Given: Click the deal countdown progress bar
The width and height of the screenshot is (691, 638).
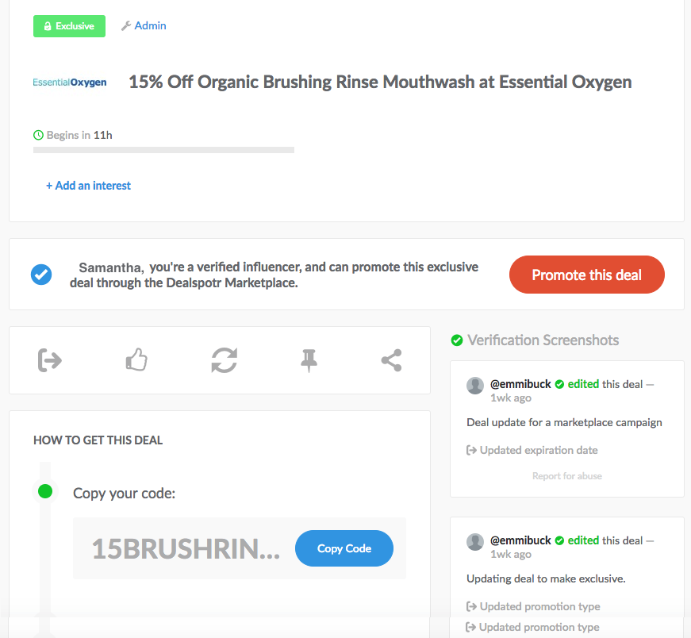Looking at the screenshot, I should (163, 149).
